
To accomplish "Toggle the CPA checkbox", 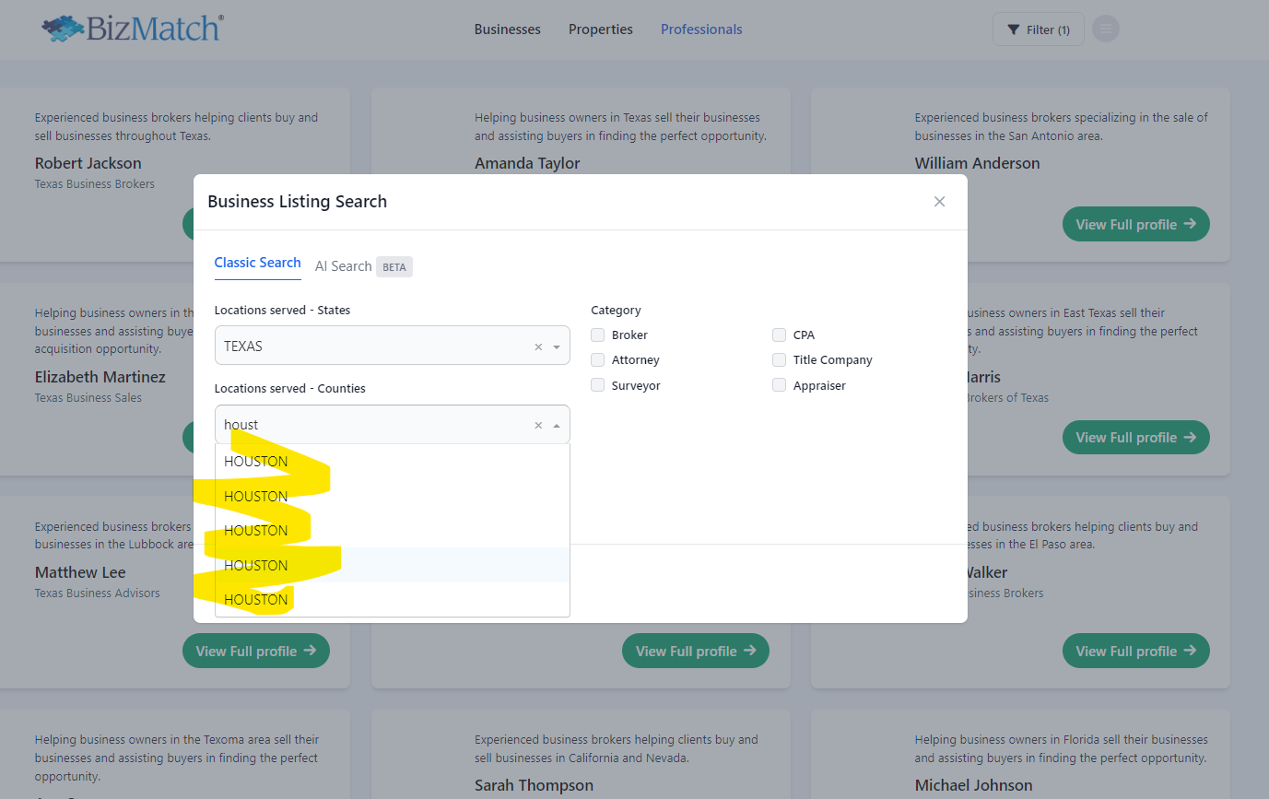I will (x=780, y=335).
